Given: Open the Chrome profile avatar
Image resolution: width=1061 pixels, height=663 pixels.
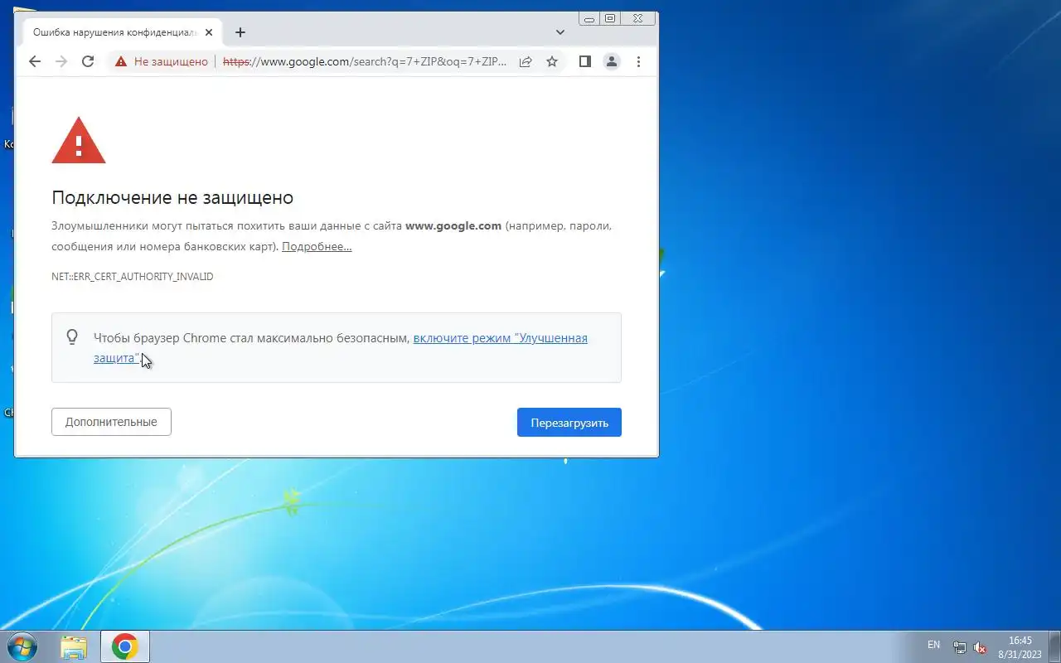Looking at the screenshot, I should 612,61.
